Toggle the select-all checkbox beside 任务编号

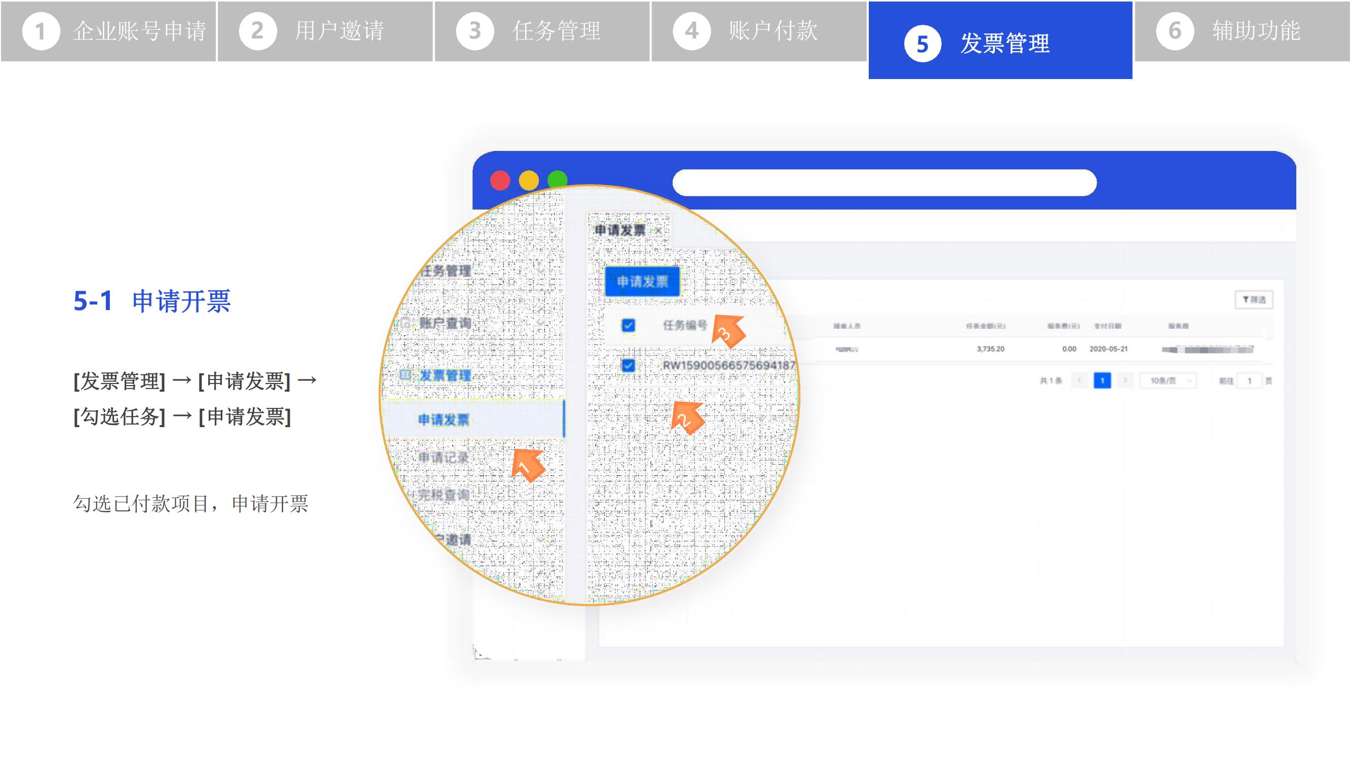click(x=628, y=326)
